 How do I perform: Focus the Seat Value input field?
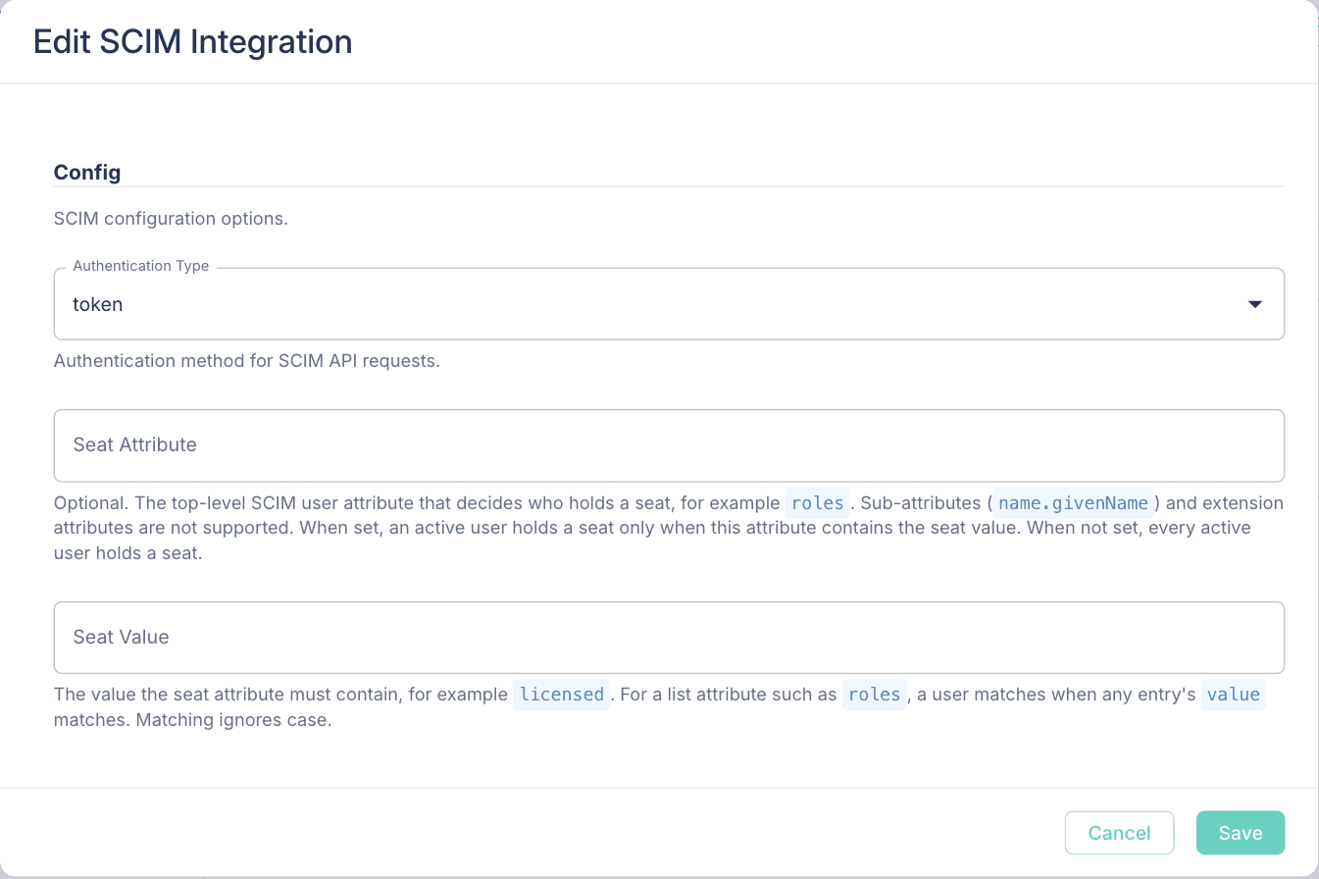coord(669,638)
